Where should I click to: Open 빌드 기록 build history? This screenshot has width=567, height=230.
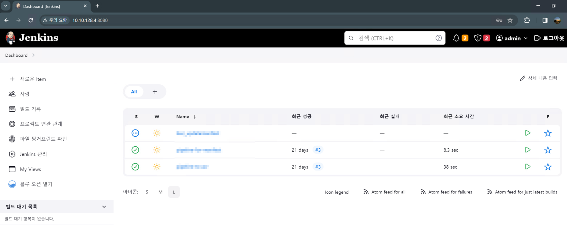(x=25, y=109)
